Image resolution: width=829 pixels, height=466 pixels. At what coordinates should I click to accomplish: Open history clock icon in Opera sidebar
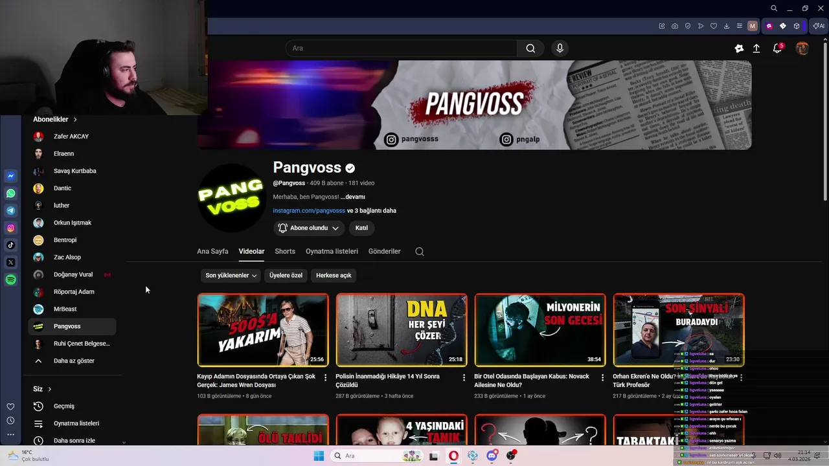click(10, 421)
